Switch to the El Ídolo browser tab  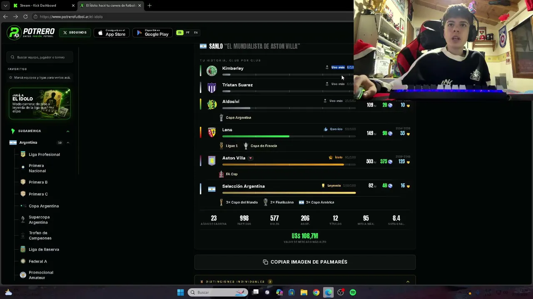pos(110,5)
